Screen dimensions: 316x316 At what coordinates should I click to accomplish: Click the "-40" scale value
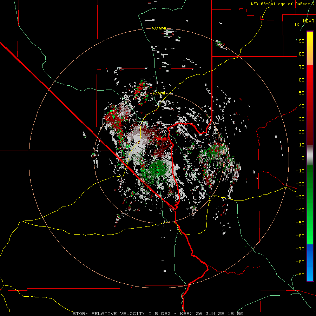pos(300,210)
